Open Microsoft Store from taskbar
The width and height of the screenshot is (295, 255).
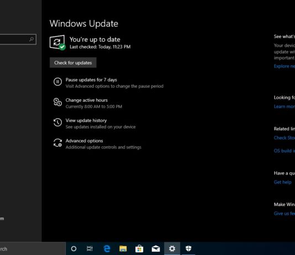139,248
